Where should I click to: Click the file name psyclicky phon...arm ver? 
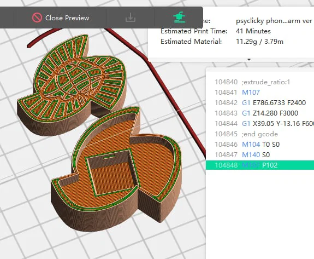pyautogui.click(x=274, y=21)
